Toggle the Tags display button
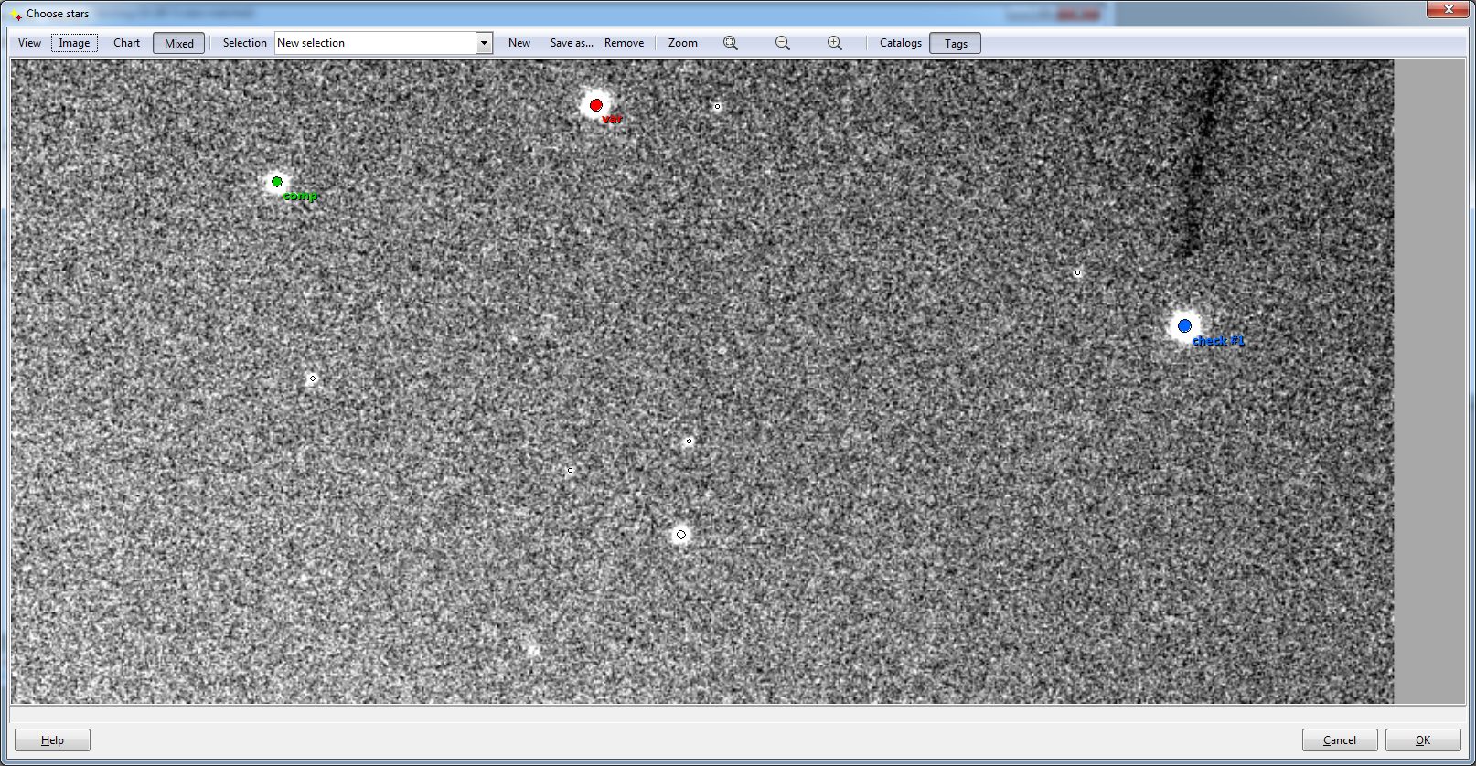The height and width of the screenshot is (766, 1476). click(955, 43)
